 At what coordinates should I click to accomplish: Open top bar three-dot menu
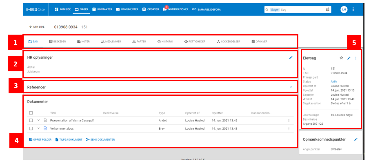[353, 9]
